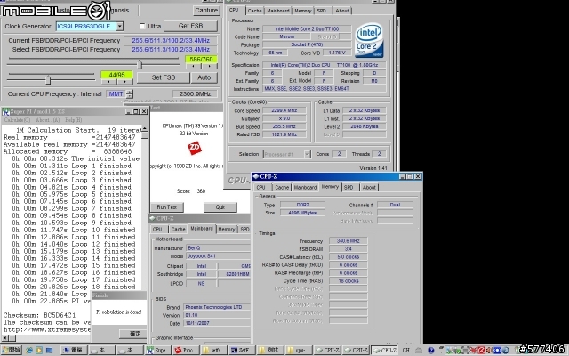Click the Intel Mobile Core 2 Duo T7100 name
The image size is (569, 356).
click(x=307, y=28)
